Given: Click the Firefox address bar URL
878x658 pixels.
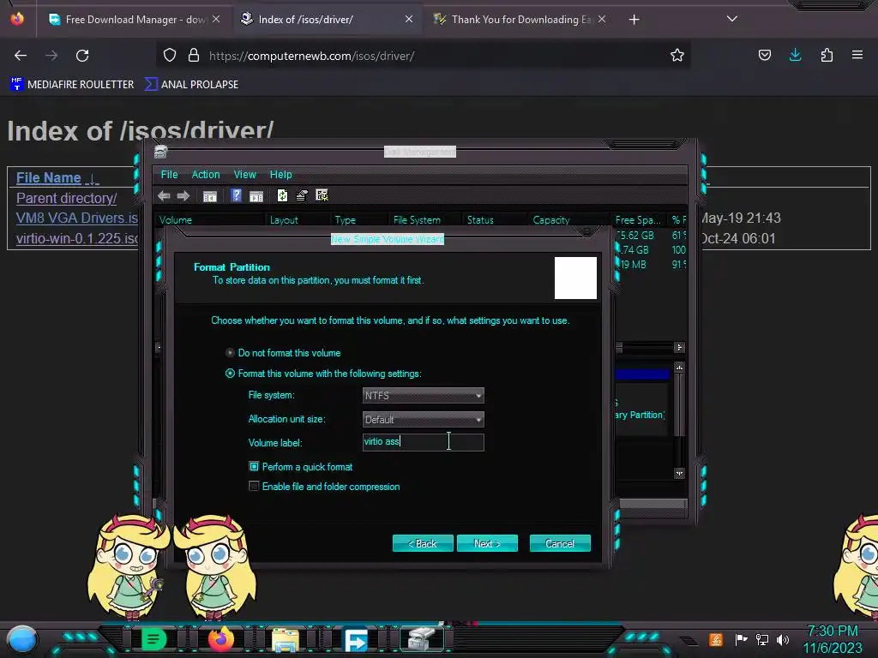Looking at the screenshot, I should 311,56.
